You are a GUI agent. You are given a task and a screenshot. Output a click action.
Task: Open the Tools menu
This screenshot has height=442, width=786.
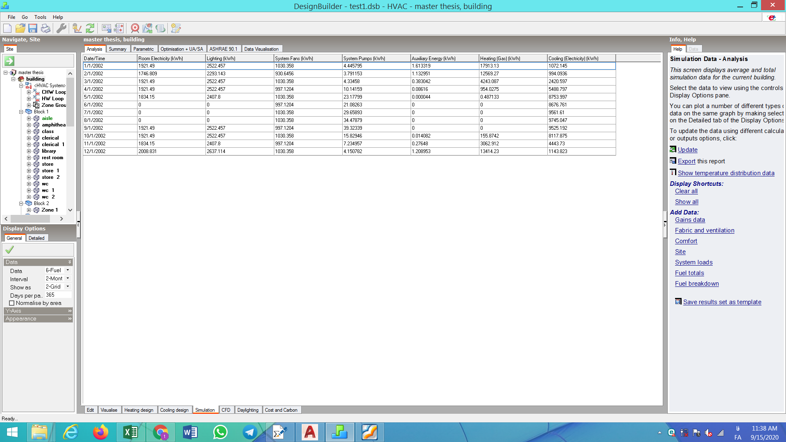tap(40, 17)
